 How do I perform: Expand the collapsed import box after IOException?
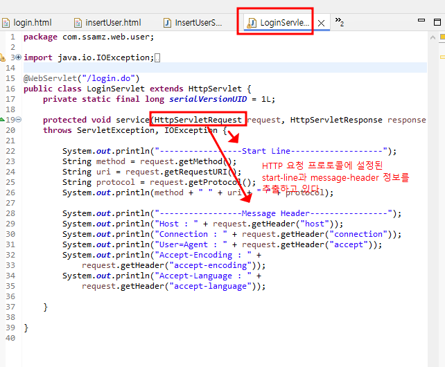(157, 58)
